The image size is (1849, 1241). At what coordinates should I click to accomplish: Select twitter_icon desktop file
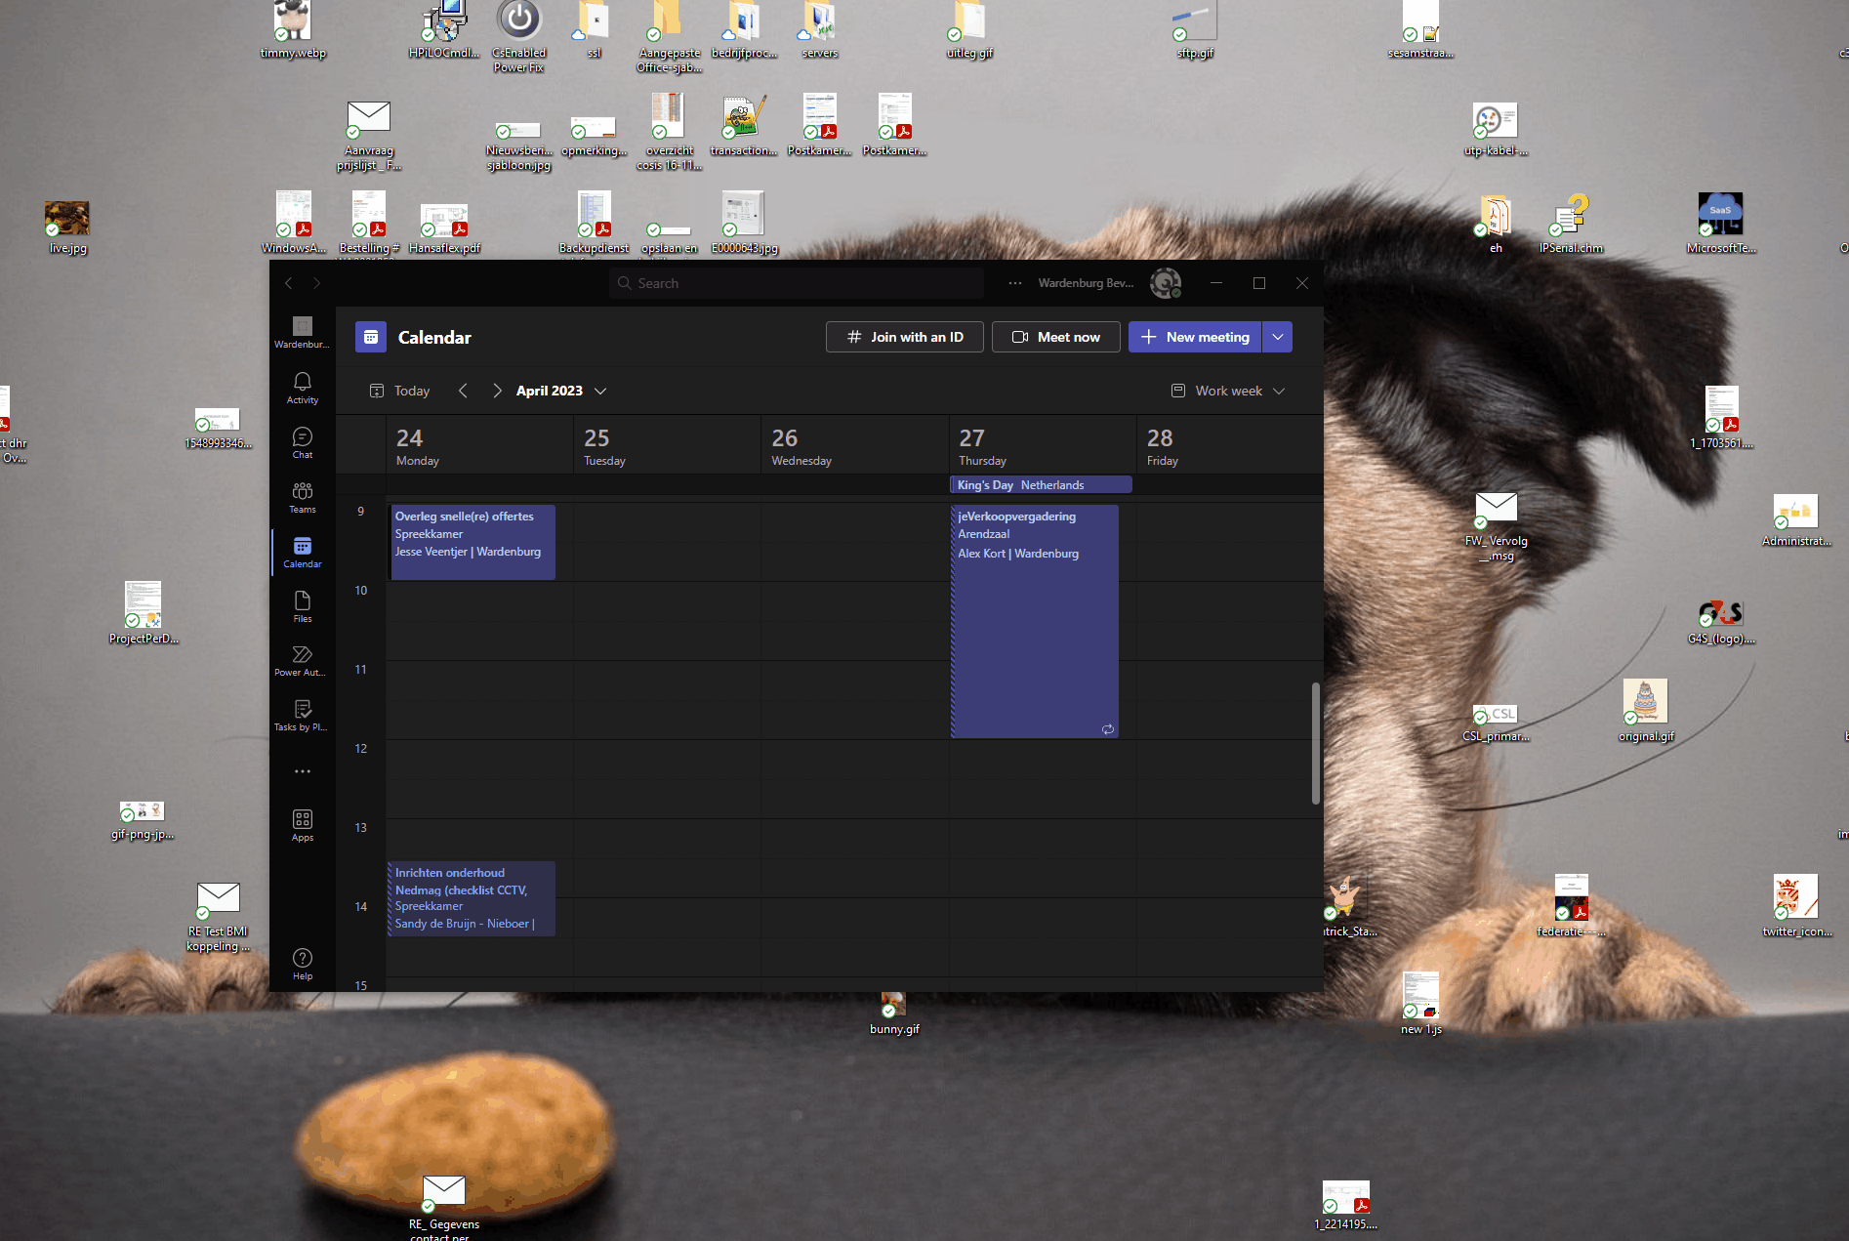[x=1796, y=906]
